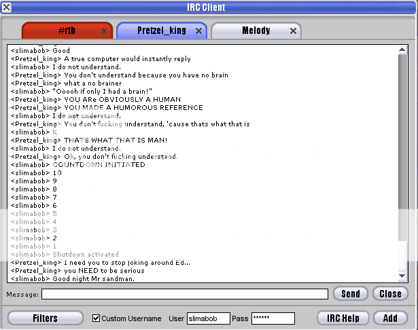Close the Pretzel_king chat tab

click(x=198, y=31)
